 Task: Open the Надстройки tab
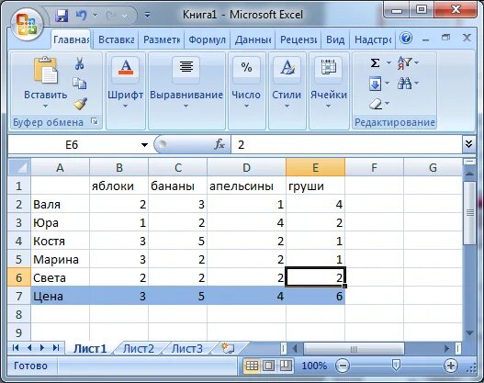[373, 39]
